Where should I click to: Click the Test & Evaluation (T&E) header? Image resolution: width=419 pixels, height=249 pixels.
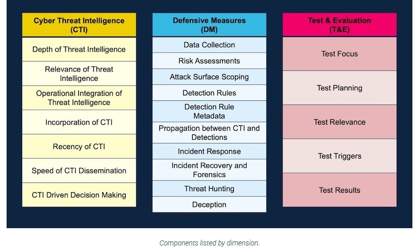pos(339,25)
